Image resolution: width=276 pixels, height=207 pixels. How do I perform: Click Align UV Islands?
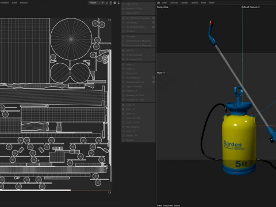(x=138, y=86)
